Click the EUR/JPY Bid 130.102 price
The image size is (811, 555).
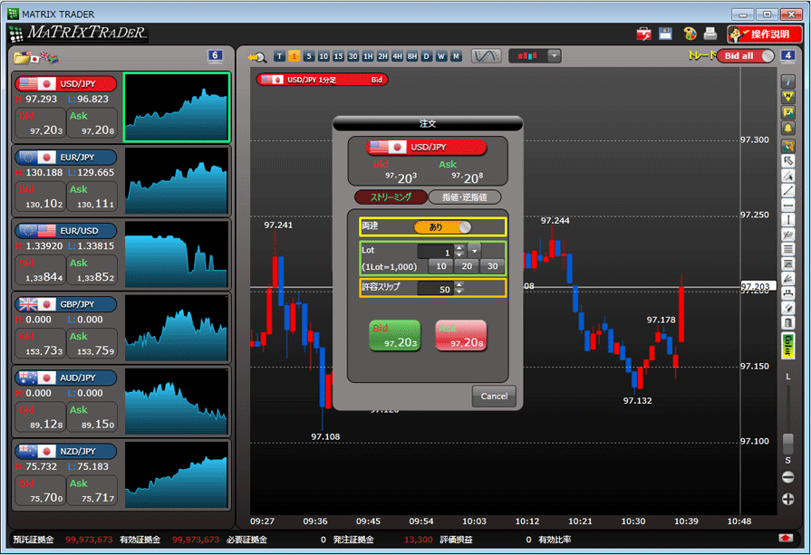41,196
